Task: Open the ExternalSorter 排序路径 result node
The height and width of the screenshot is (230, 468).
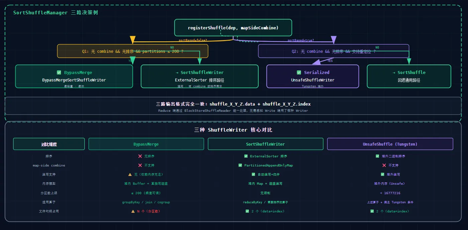Action: [x=200, y=76]
